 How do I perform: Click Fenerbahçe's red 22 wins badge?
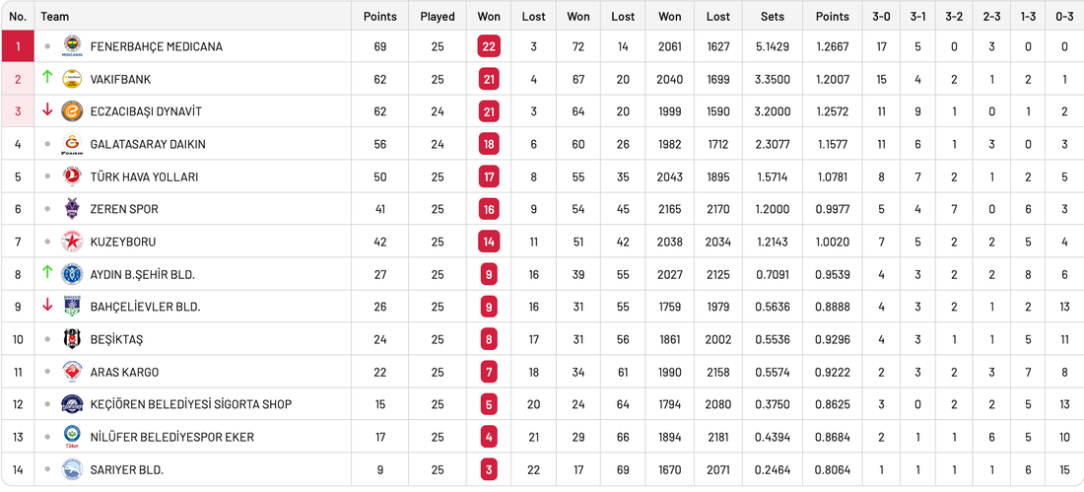(489, 46)
